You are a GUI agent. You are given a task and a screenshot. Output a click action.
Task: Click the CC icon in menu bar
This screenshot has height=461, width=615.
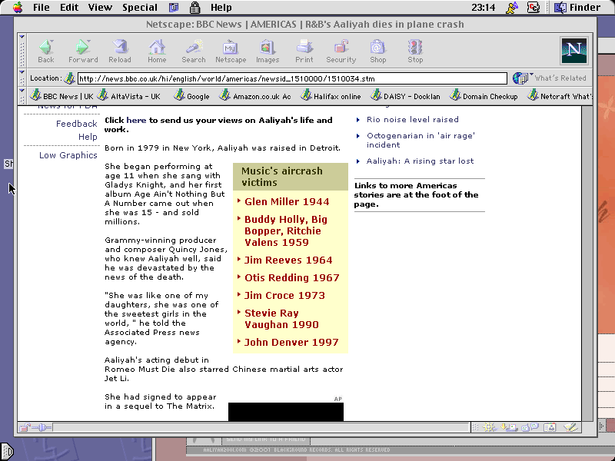[x=534, y=8]
